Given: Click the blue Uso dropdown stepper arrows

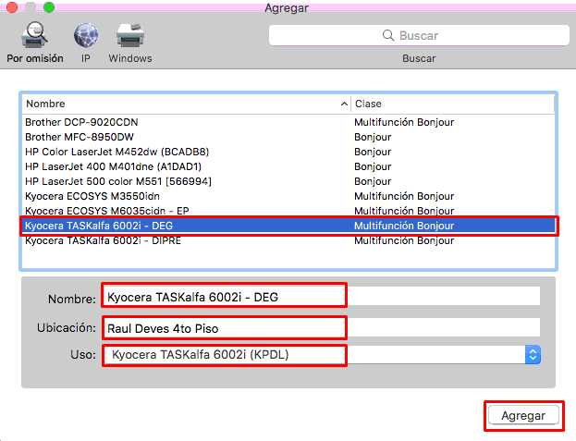Looking at the screenshot, I should coord(533,355).
